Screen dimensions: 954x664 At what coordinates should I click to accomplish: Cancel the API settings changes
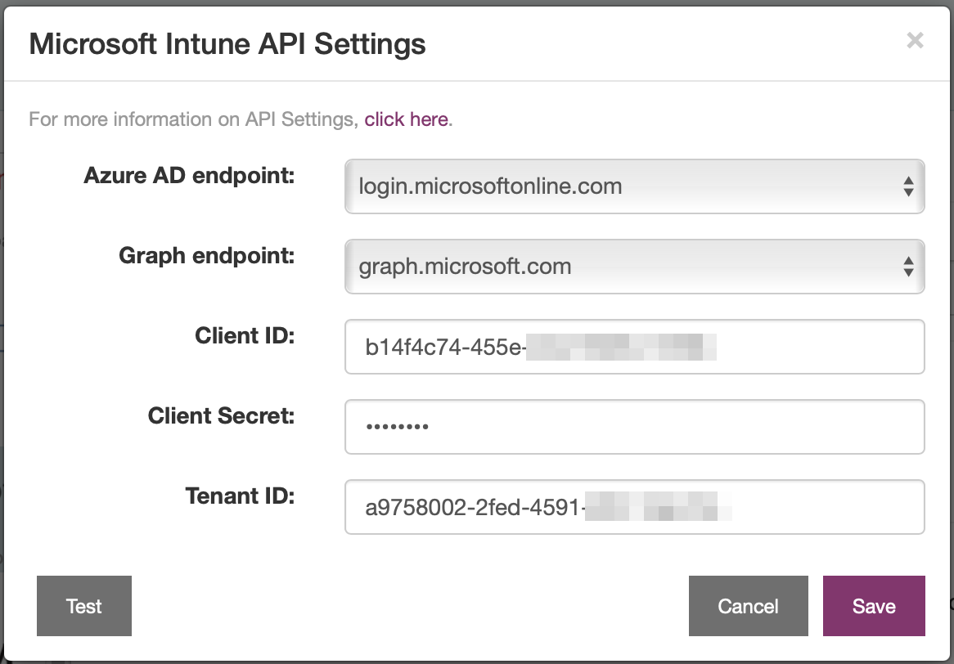pyautogui.click(x=749, y=606)
